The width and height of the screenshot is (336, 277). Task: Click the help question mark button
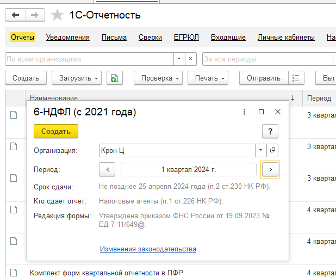click(x=270, y=131)
